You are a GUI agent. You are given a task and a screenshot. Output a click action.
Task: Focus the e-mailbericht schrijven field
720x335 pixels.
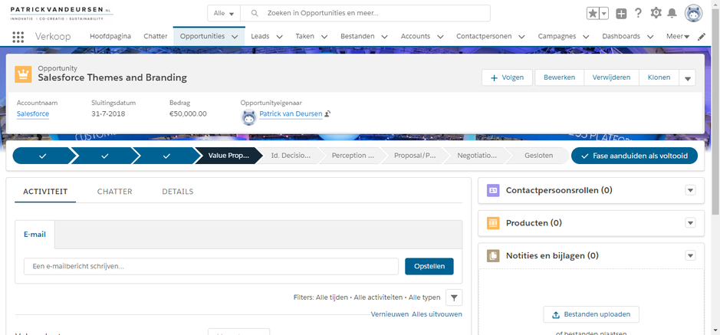(211, 266)
